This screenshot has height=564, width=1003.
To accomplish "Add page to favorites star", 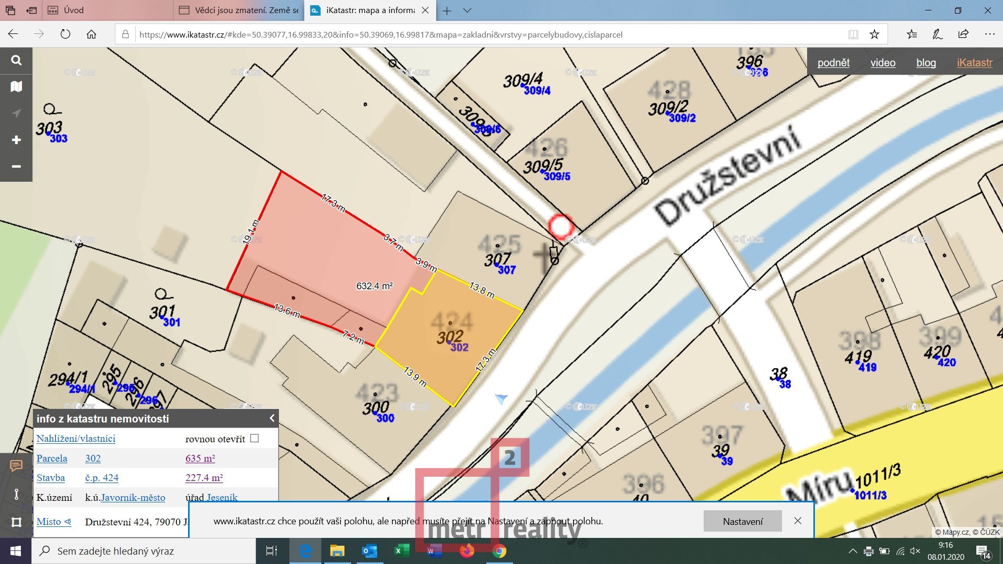I will point(874,34).
